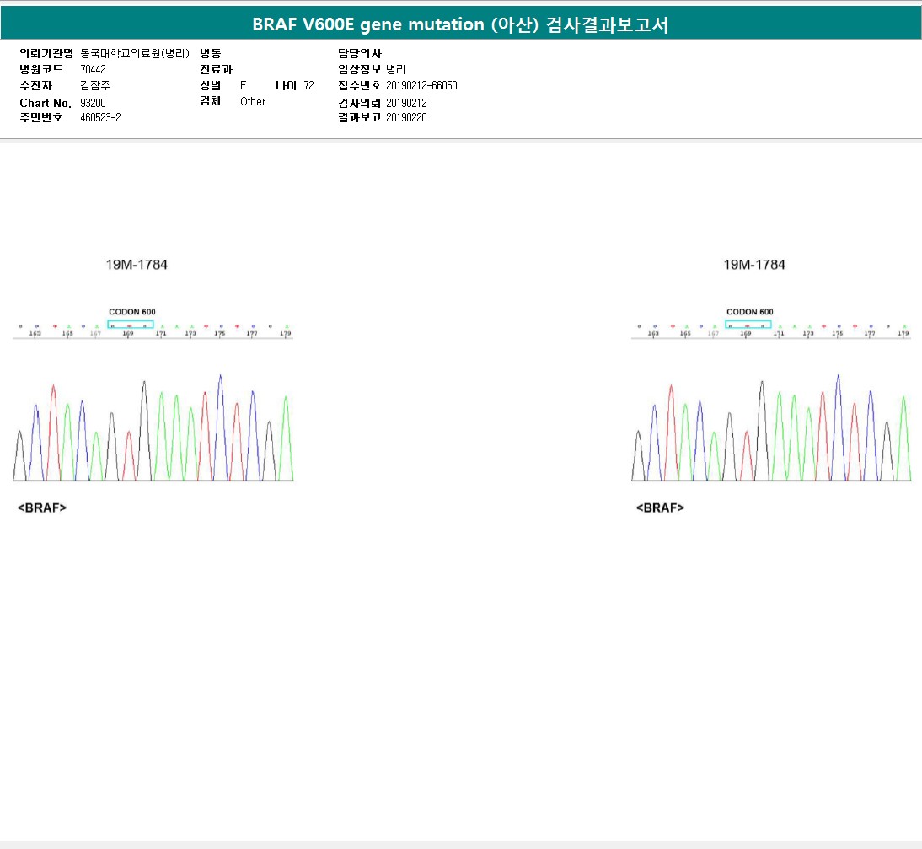Click the CODON 600 text above right chromatogram
The height and width of the screenshot is (849, 922).
pos(750,312)
